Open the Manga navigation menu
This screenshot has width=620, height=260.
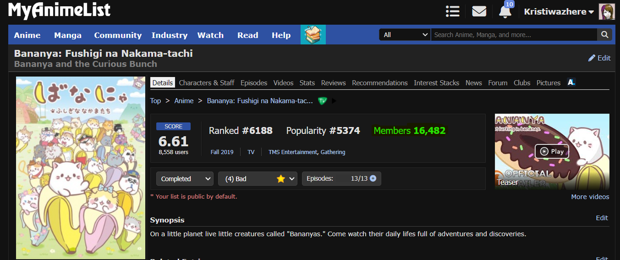click(x=68, y=35)
